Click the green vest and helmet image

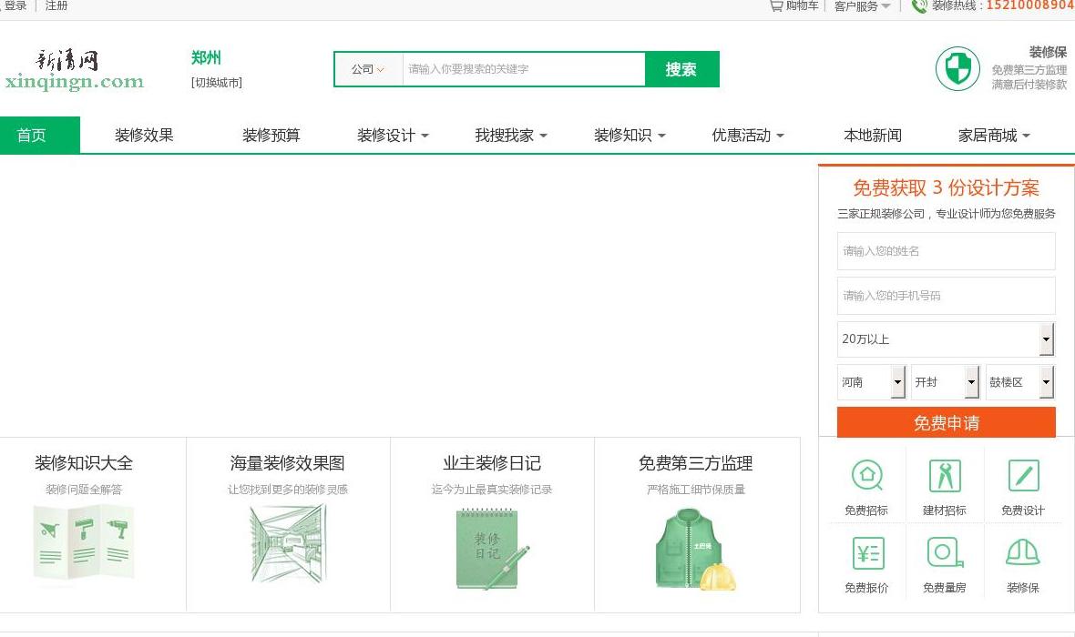click(695, 550)
